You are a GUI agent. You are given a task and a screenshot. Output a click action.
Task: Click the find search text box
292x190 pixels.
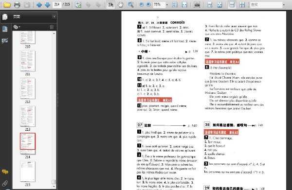click(266, 5)
